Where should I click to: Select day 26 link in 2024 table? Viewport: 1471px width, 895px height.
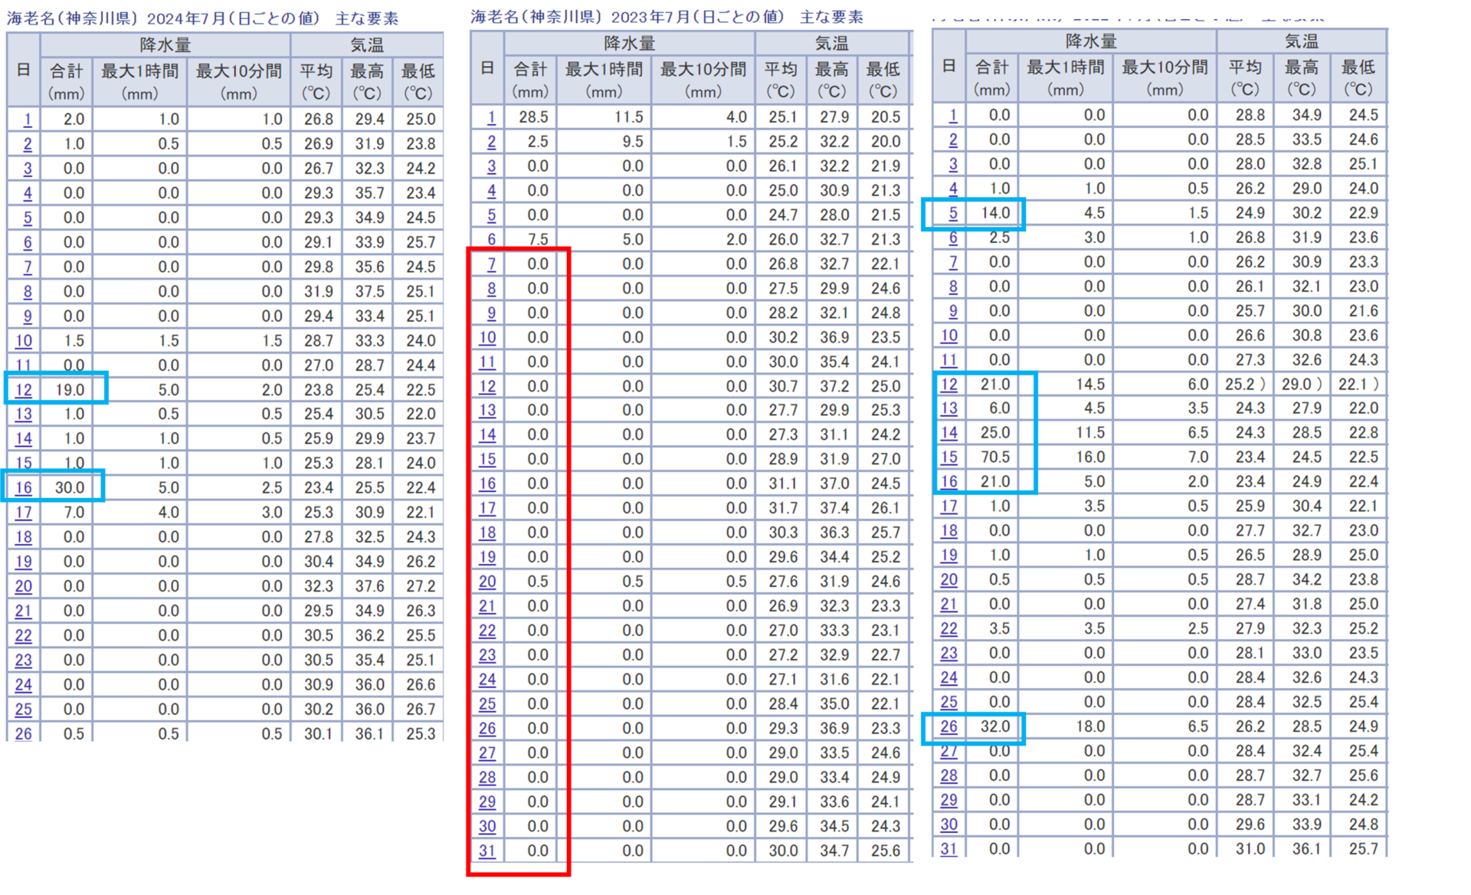24,733
